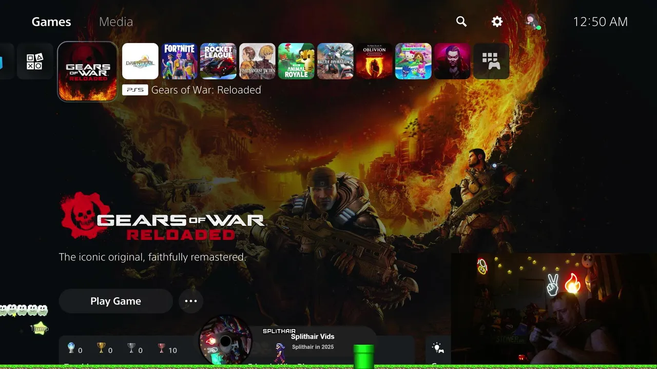Open the PlayStation shapes Explore tile
657x369 pixels.
click(35, 61)
